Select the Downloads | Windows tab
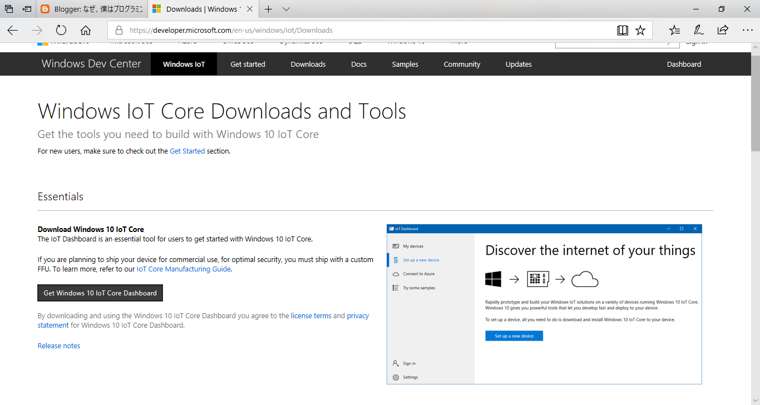Viewport: 760px width, 405px height. click(203, 9)
